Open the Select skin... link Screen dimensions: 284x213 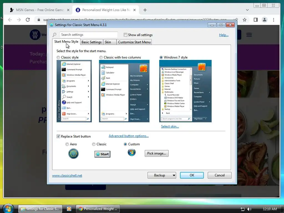(170, 126)
